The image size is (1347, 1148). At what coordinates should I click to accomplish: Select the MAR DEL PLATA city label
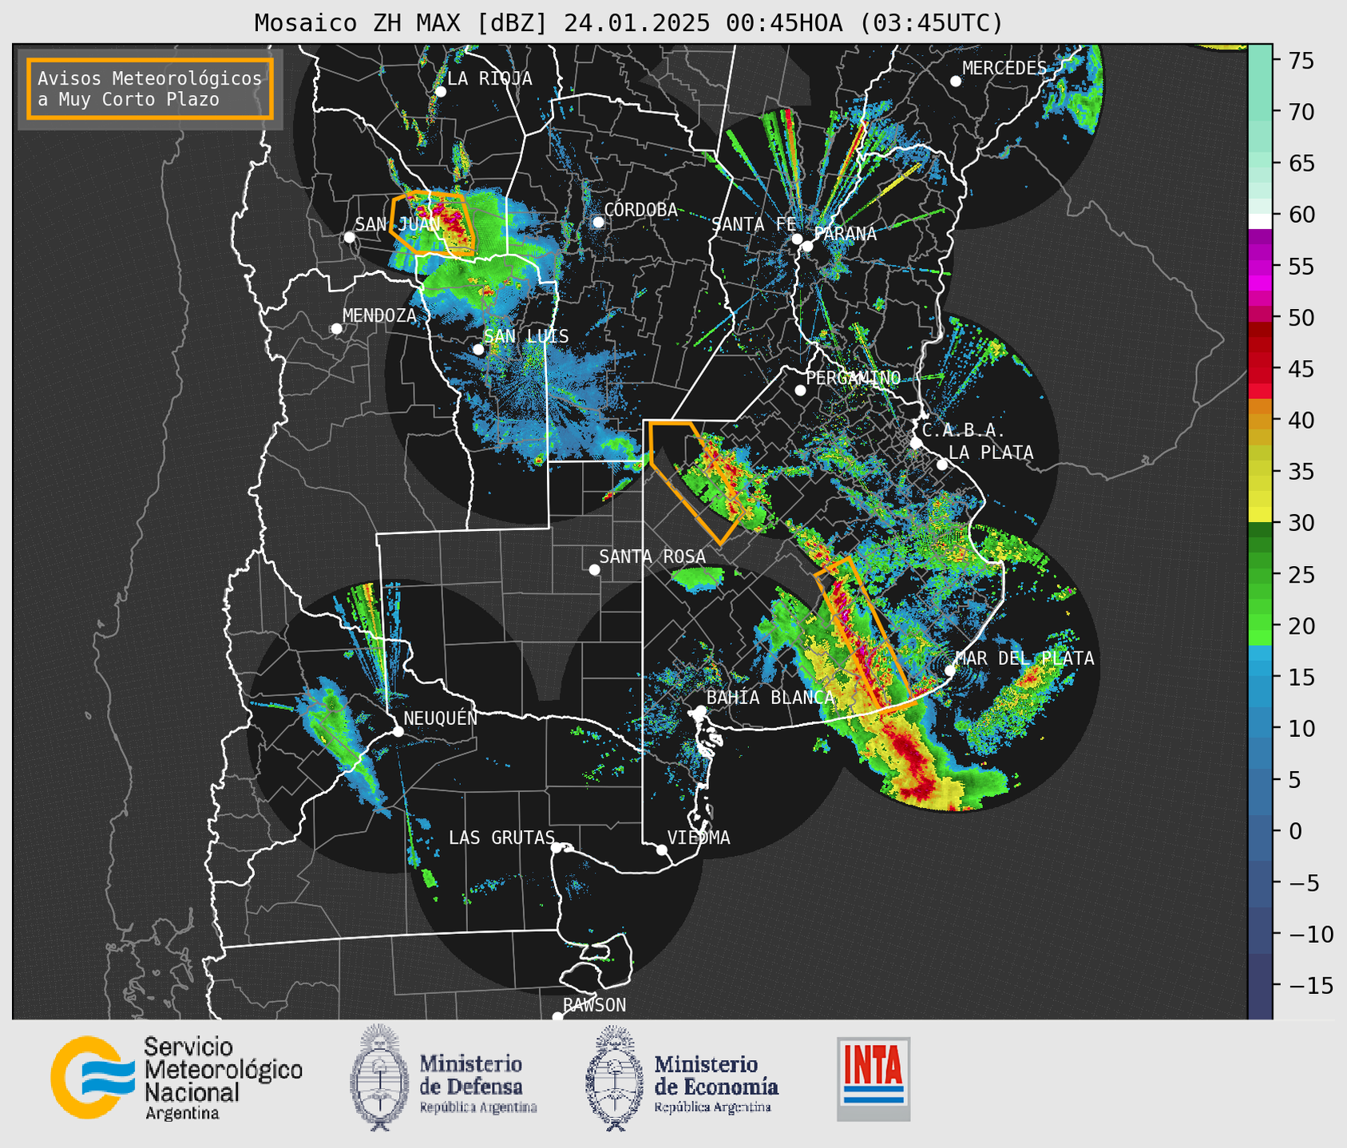[x=1024, y=659]
